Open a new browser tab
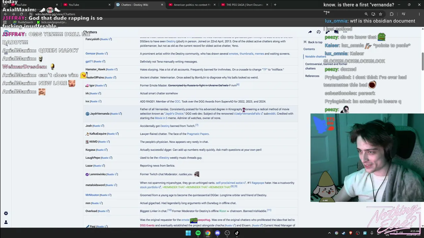This screenshot has height=238, width=424. click(275, 5)
